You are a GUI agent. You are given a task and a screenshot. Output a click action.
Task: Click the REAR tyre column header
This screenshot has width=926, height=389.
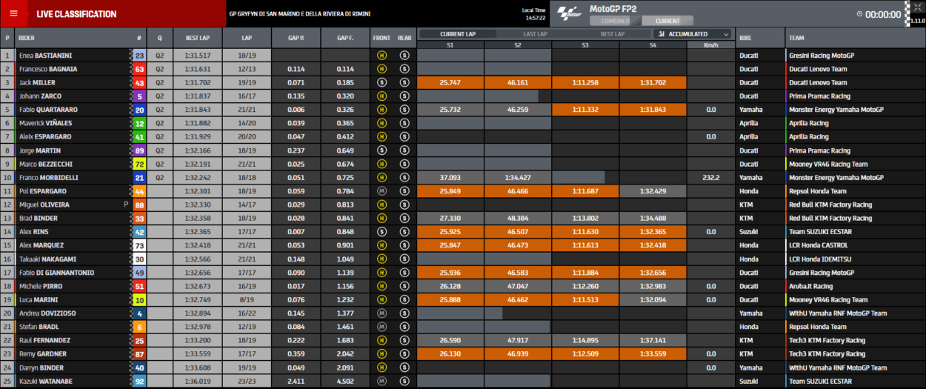point(404,38)
